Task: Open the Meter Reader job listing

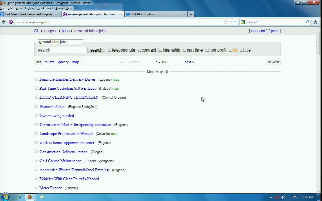Action: point(50,188)
